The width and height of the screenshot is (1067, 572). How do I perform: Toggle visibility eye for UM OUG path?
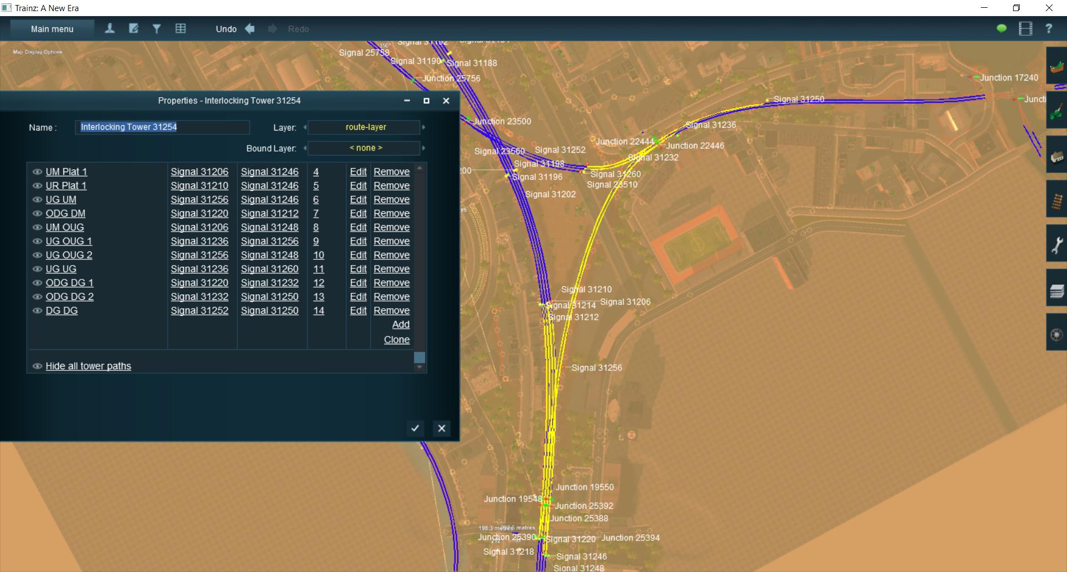[x=37, y=228]
